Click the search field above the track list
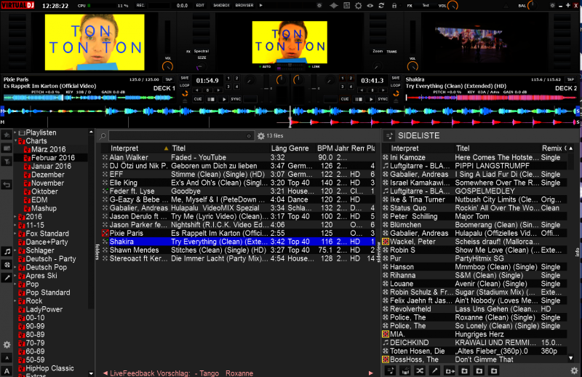Image resolution: width=582 pixels, height=377 pixels. click(180, 136)
